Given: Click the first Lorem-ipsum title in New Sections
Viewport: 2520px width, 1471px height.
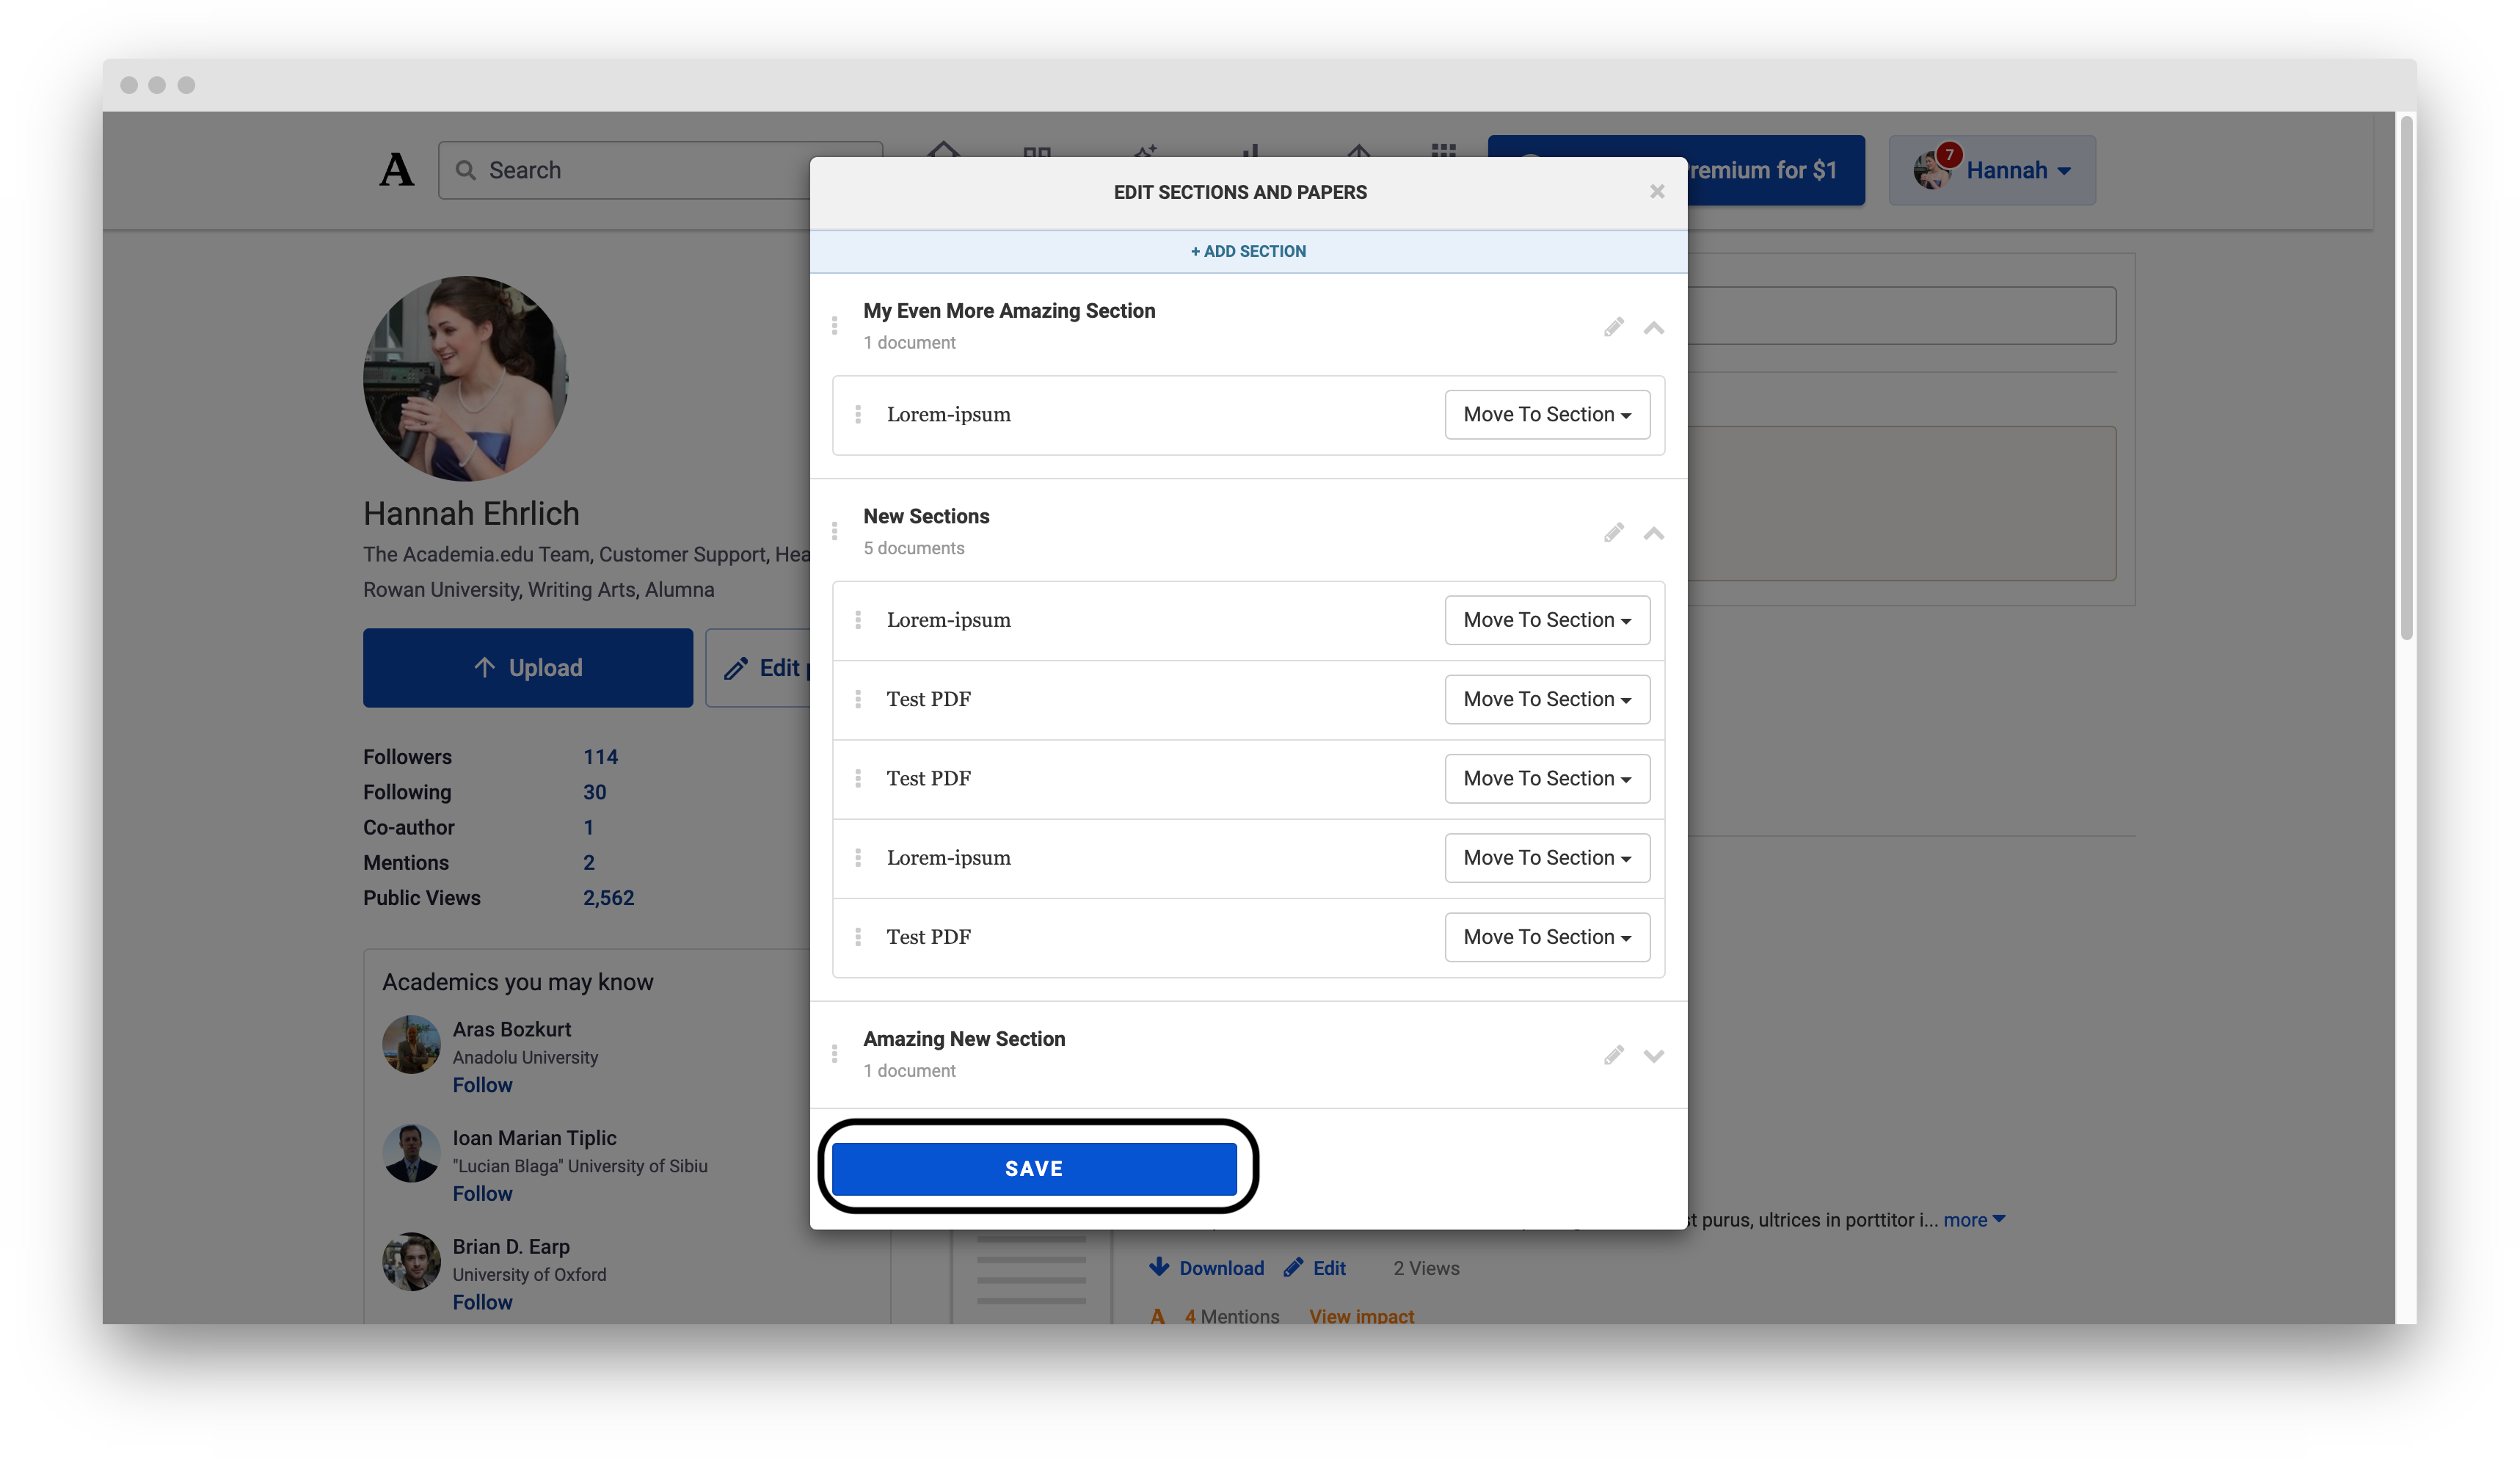Looking at the screenshot, I should [948, 620].
